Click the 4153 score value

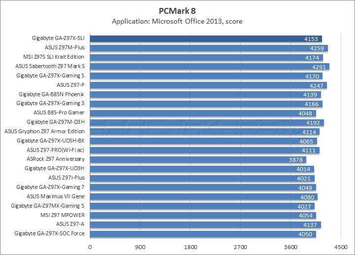(x=311, y=39)
